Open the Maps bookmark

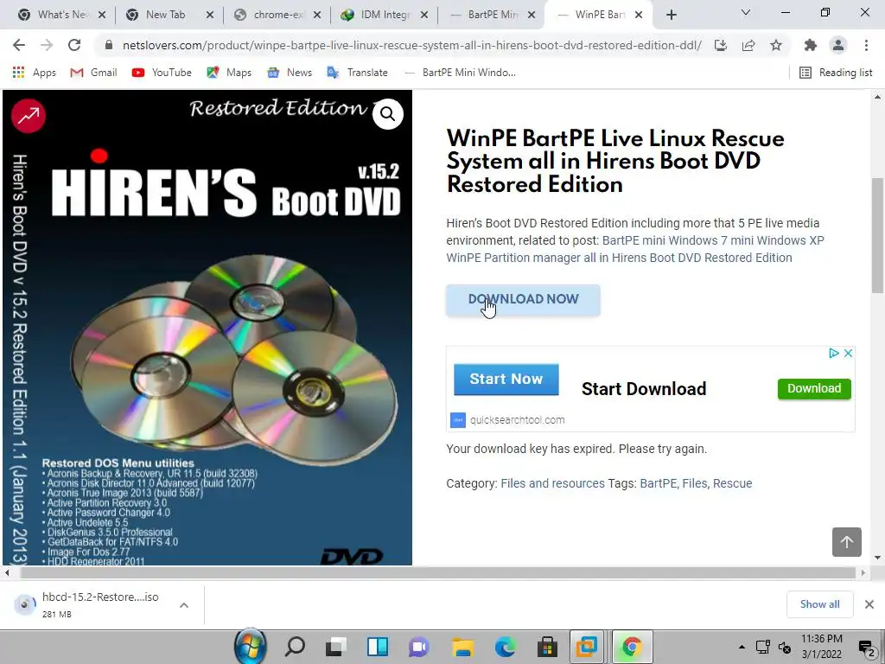tap(229, 73)
